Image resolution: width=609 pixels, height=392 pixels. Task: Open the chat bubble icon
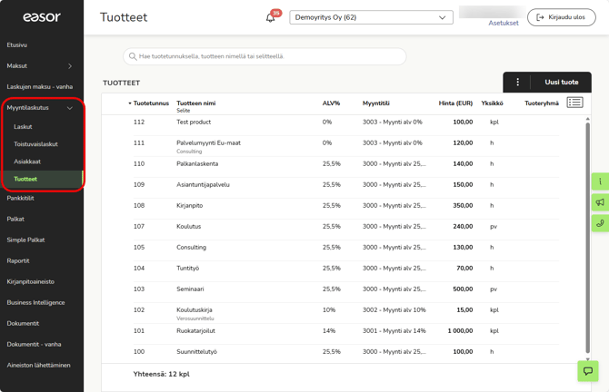[588, 370]
